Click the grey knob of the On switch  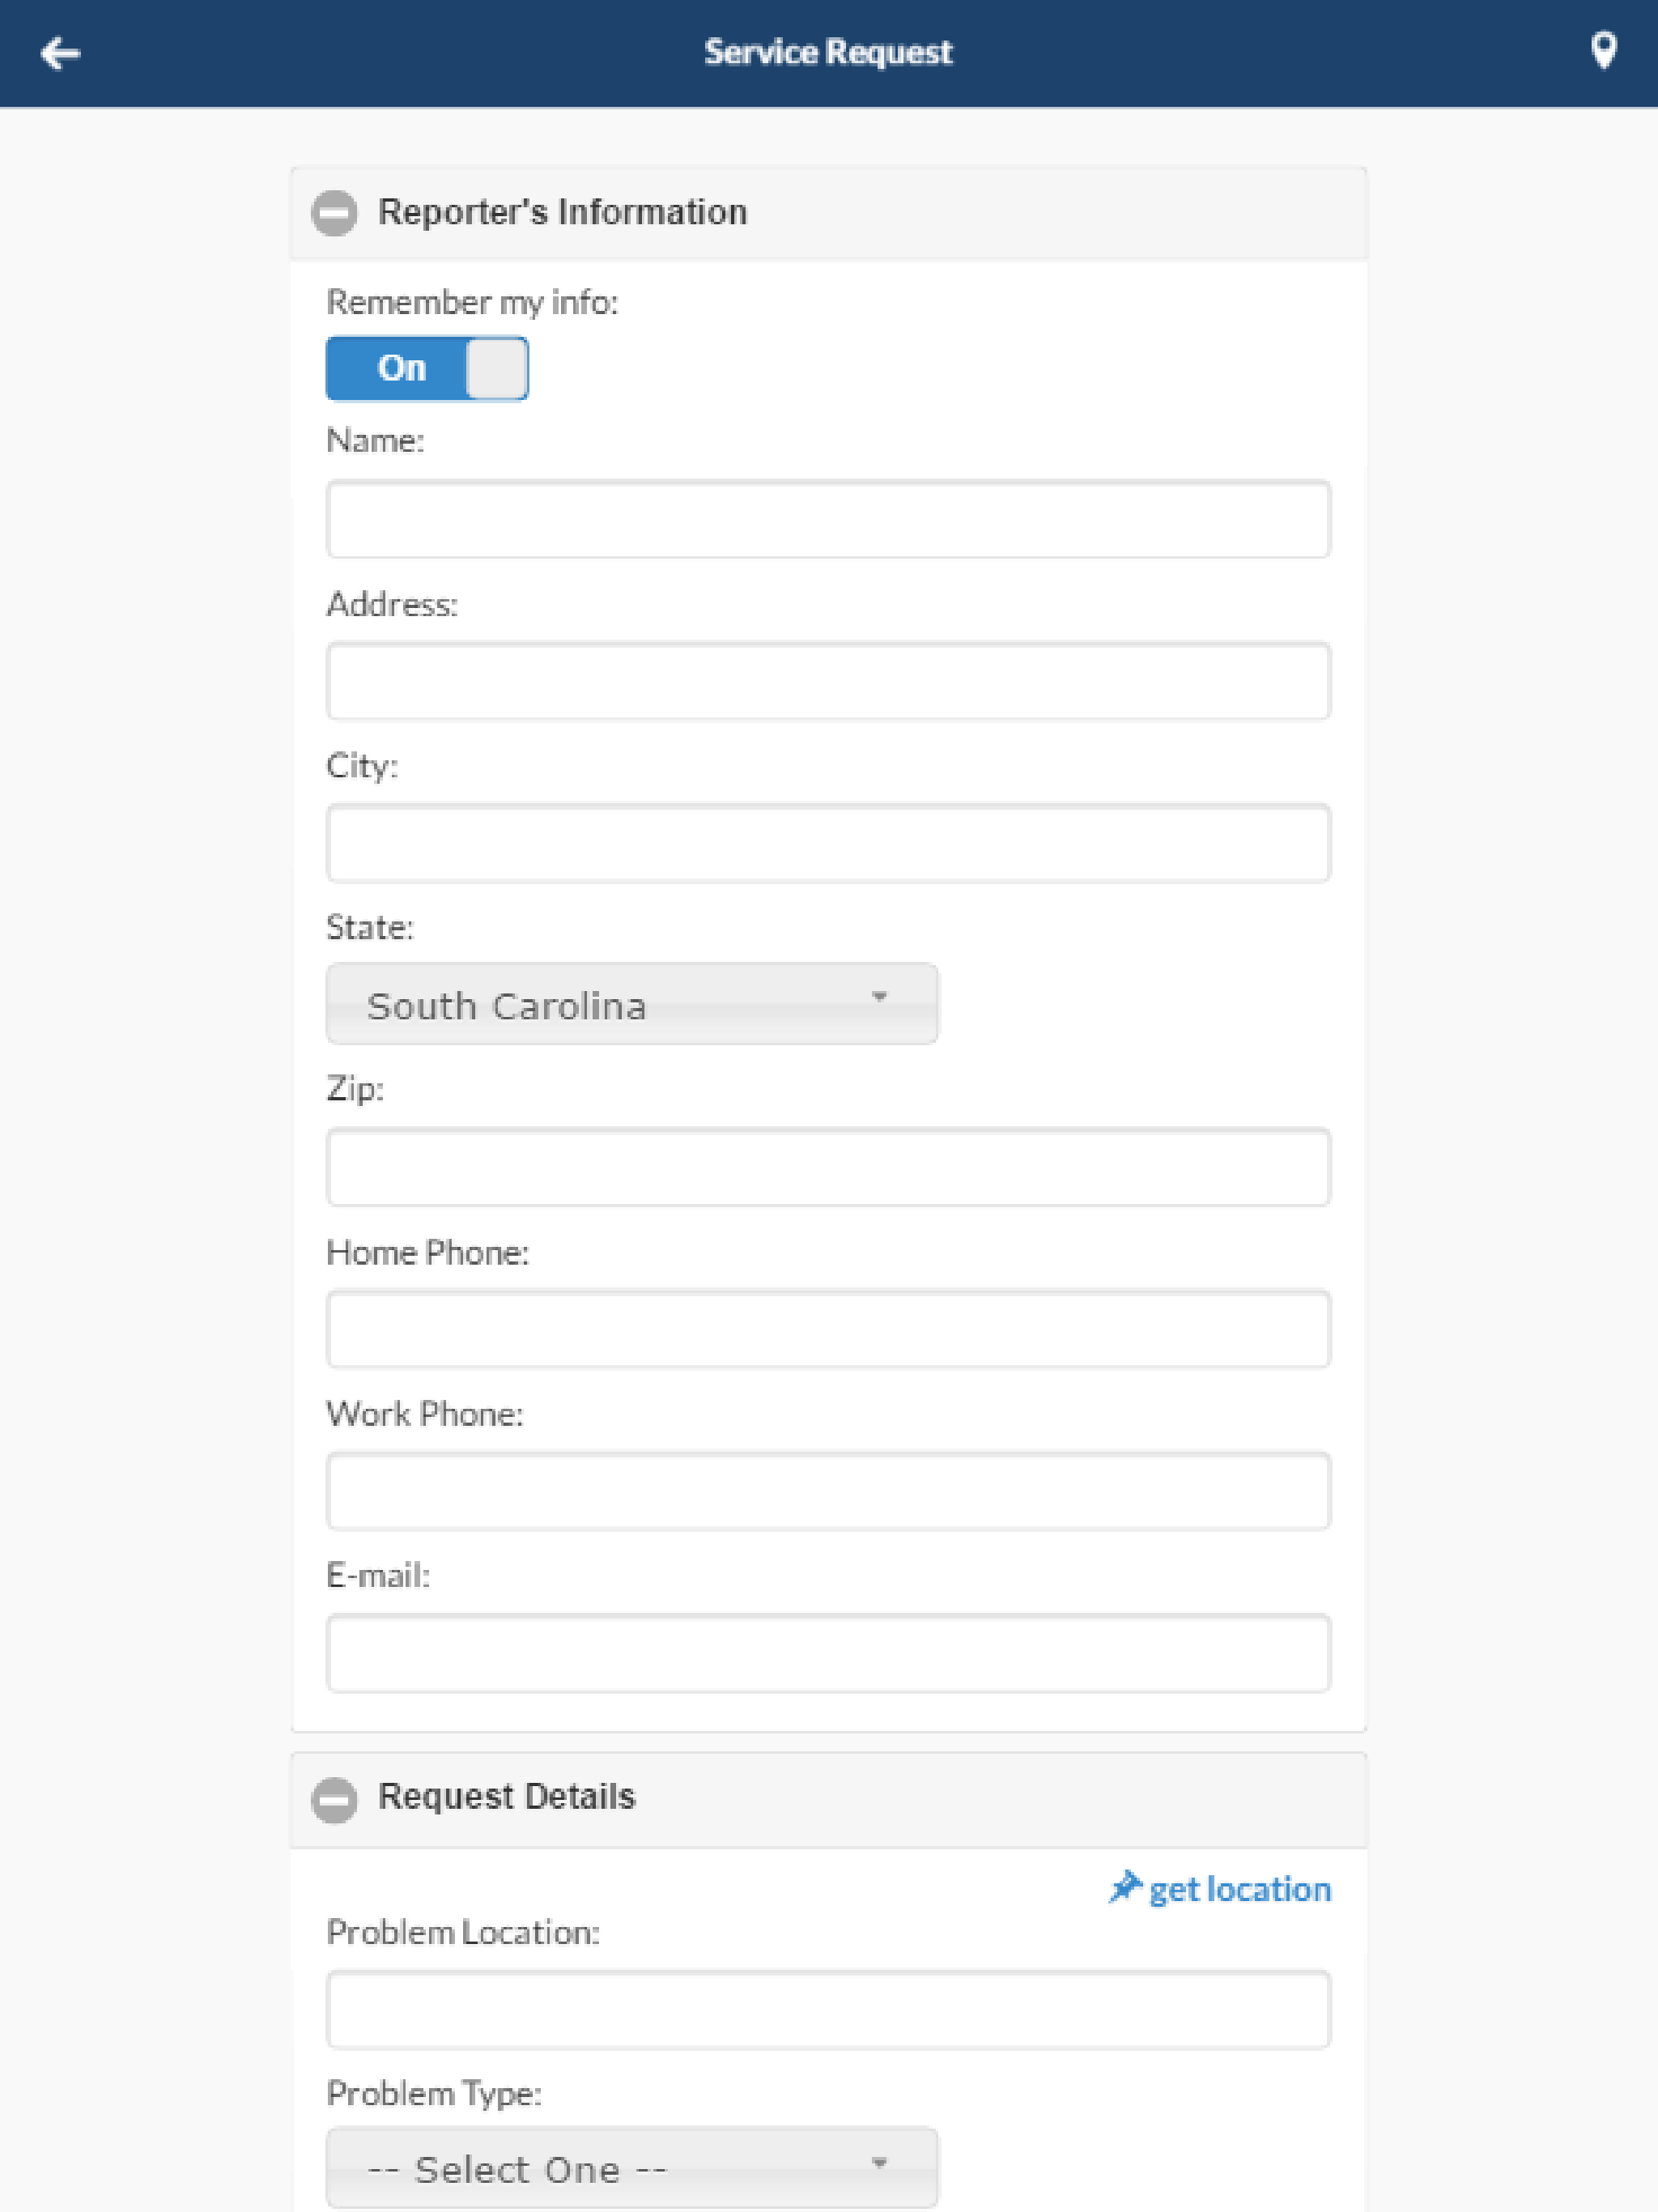[x=497, y=368]
